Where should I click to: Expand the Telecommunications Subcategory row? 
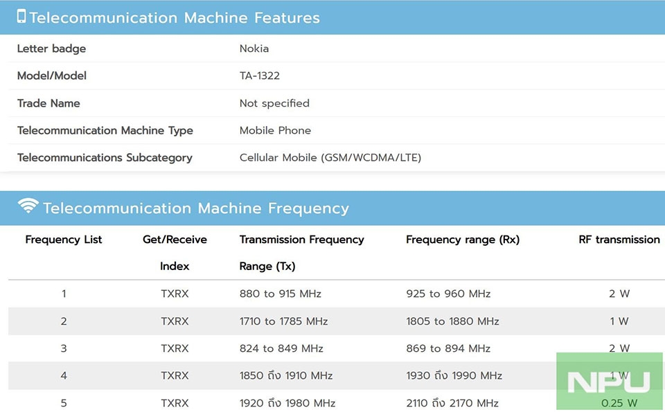(x=105, y=157)
